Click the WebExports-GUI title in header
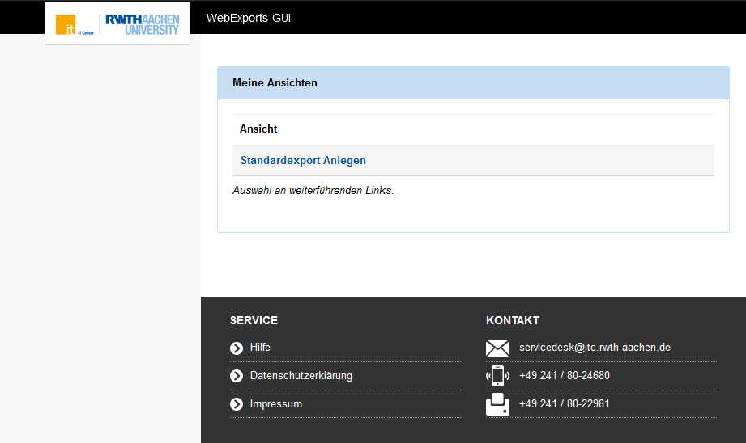Image resolution: width=746 pixels, height=443 pixels. pos(248,18)
